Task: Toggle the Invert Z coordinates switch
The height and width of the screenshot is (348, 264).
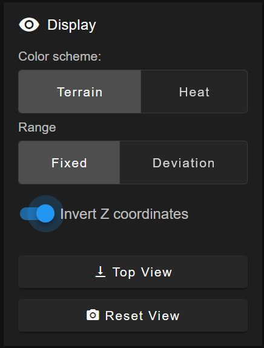Action: 38,213
